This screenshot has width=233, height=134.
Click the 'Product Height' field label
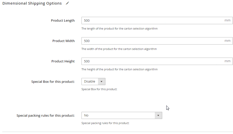pyautogui.click(x=63, y=61)
